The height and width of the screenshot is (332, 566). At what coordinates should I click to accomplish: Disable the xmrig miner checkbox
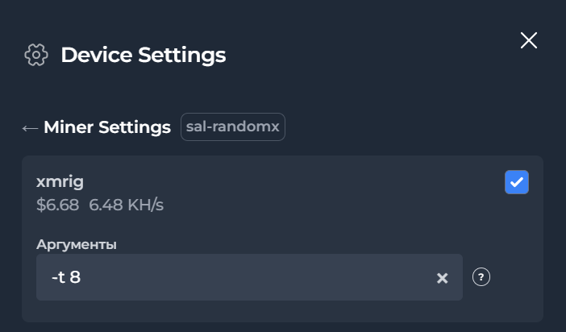click(517, 182)
